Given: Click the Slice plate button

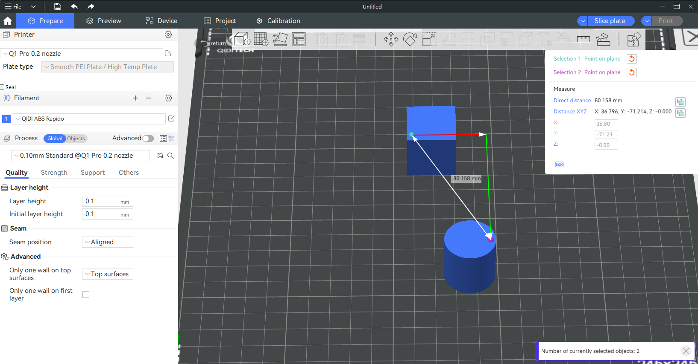Looking at the screenshot, I should pyautogui.click(x=610, y=21).
